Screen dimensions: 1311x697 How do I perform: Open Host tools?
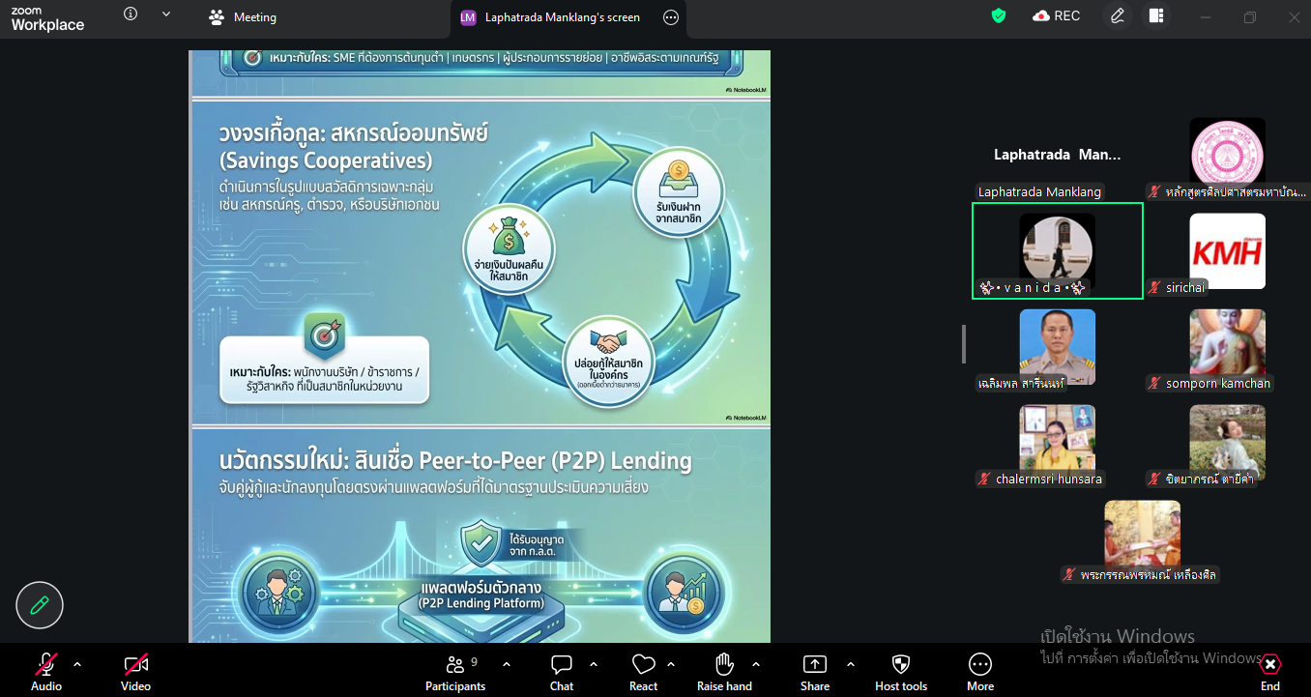(x=900, y=670)
